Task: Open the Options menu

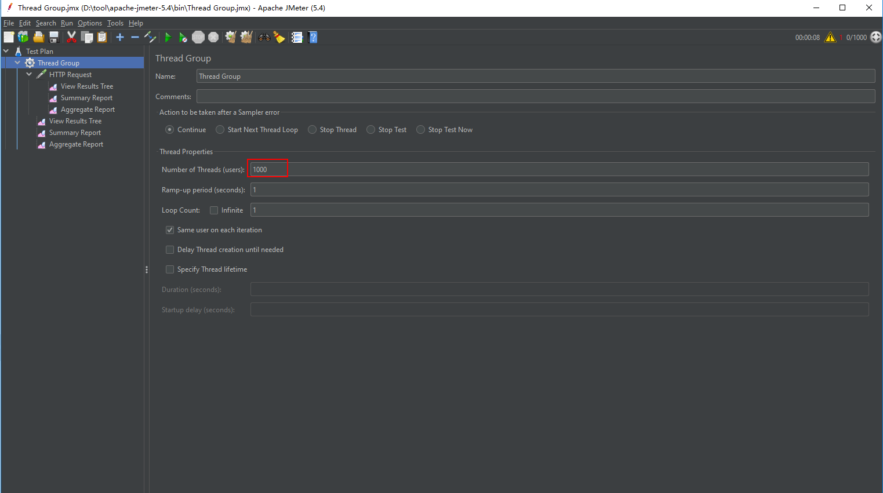Action: tap(90, 23)
